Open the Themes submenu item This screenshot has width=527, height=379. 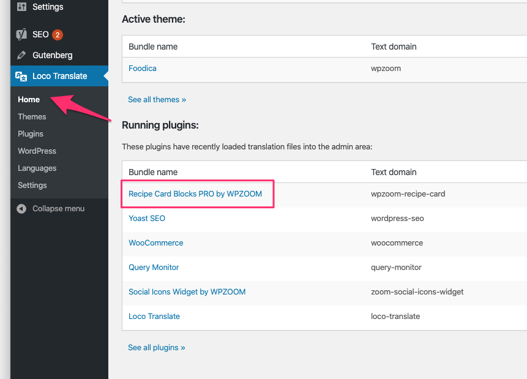coord(32,117)
